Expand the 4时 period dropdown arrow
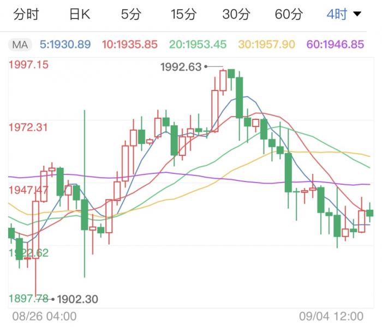382x327 pixels. click(x=357, y=15)
